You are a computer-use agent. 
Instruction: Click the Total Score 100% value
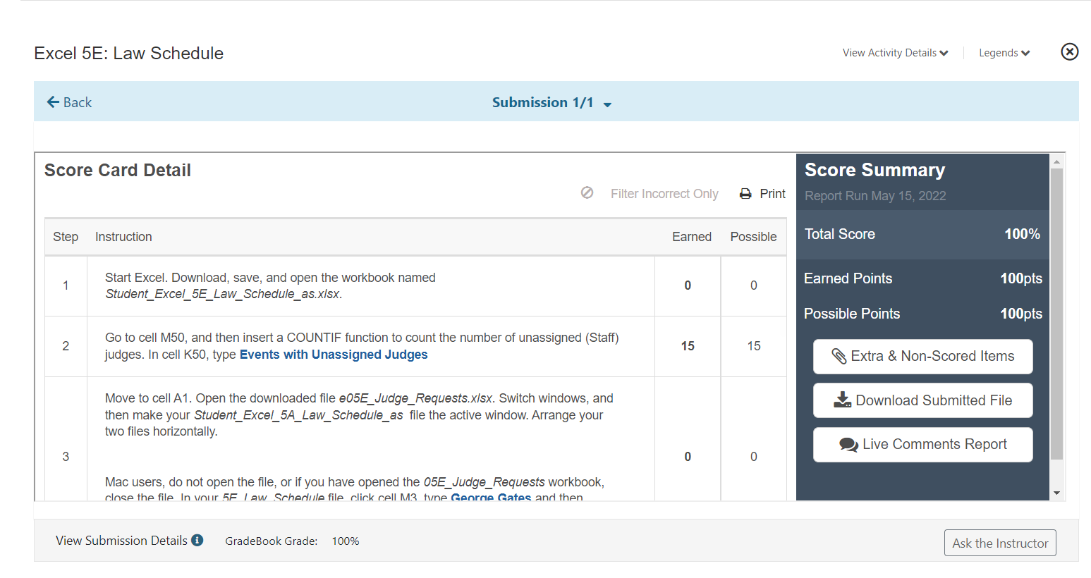click(1022, 234)
